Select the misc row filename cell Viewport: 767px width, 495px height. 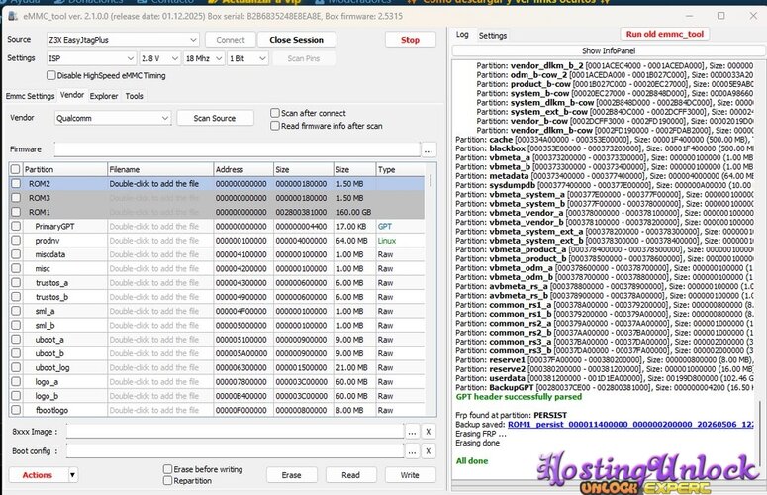[x=160, y=268]
